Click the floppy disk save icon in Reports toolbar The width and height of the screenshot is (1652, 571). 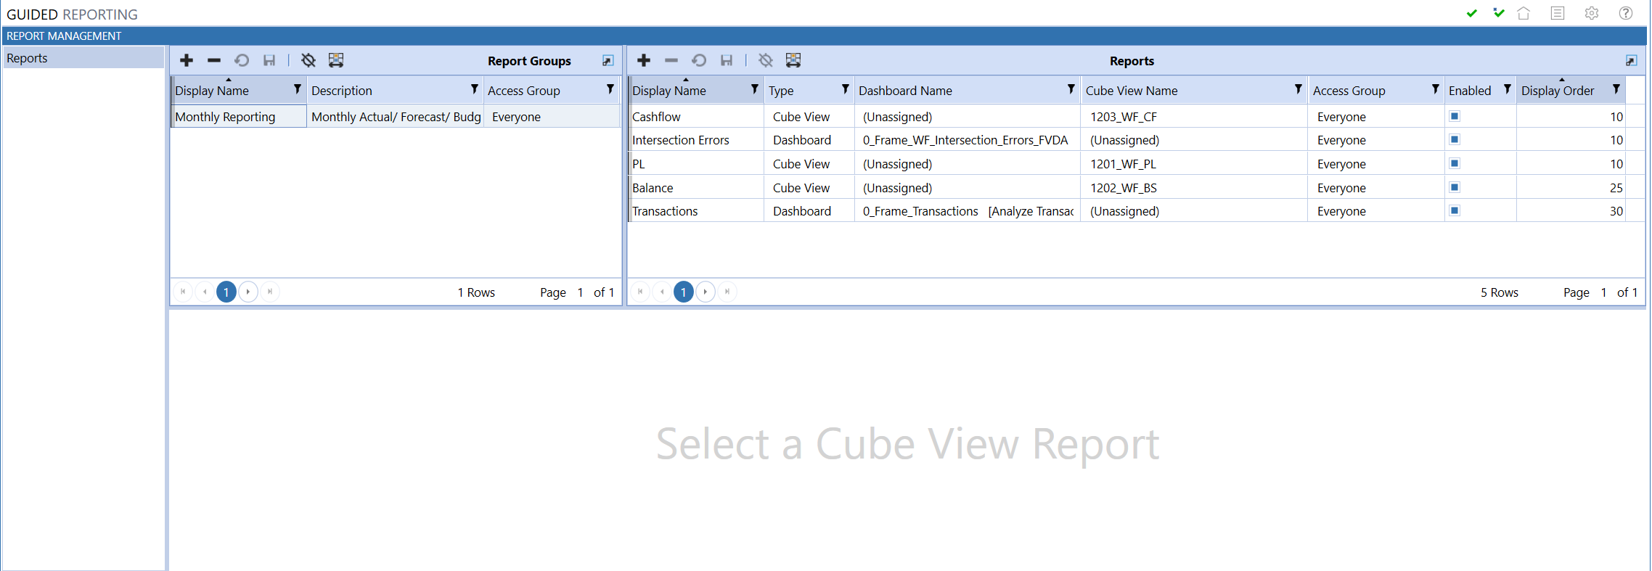(x=727, y=60)
